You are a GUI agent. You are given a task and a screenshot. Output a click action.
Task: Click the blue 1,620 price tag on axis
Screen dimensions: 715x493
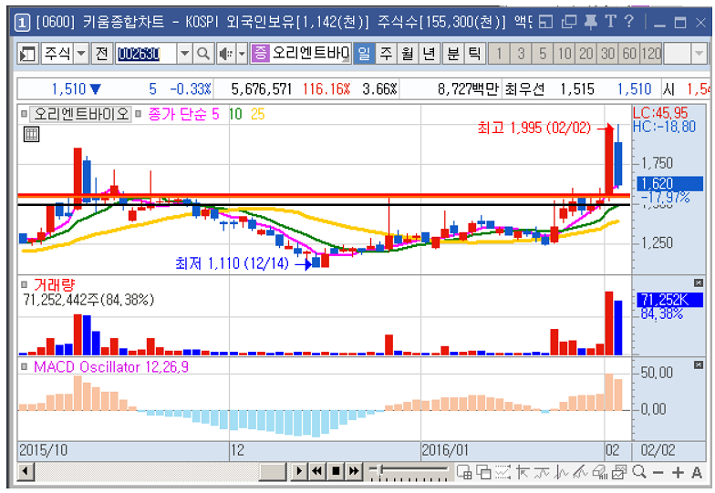[x=669, y=184]
